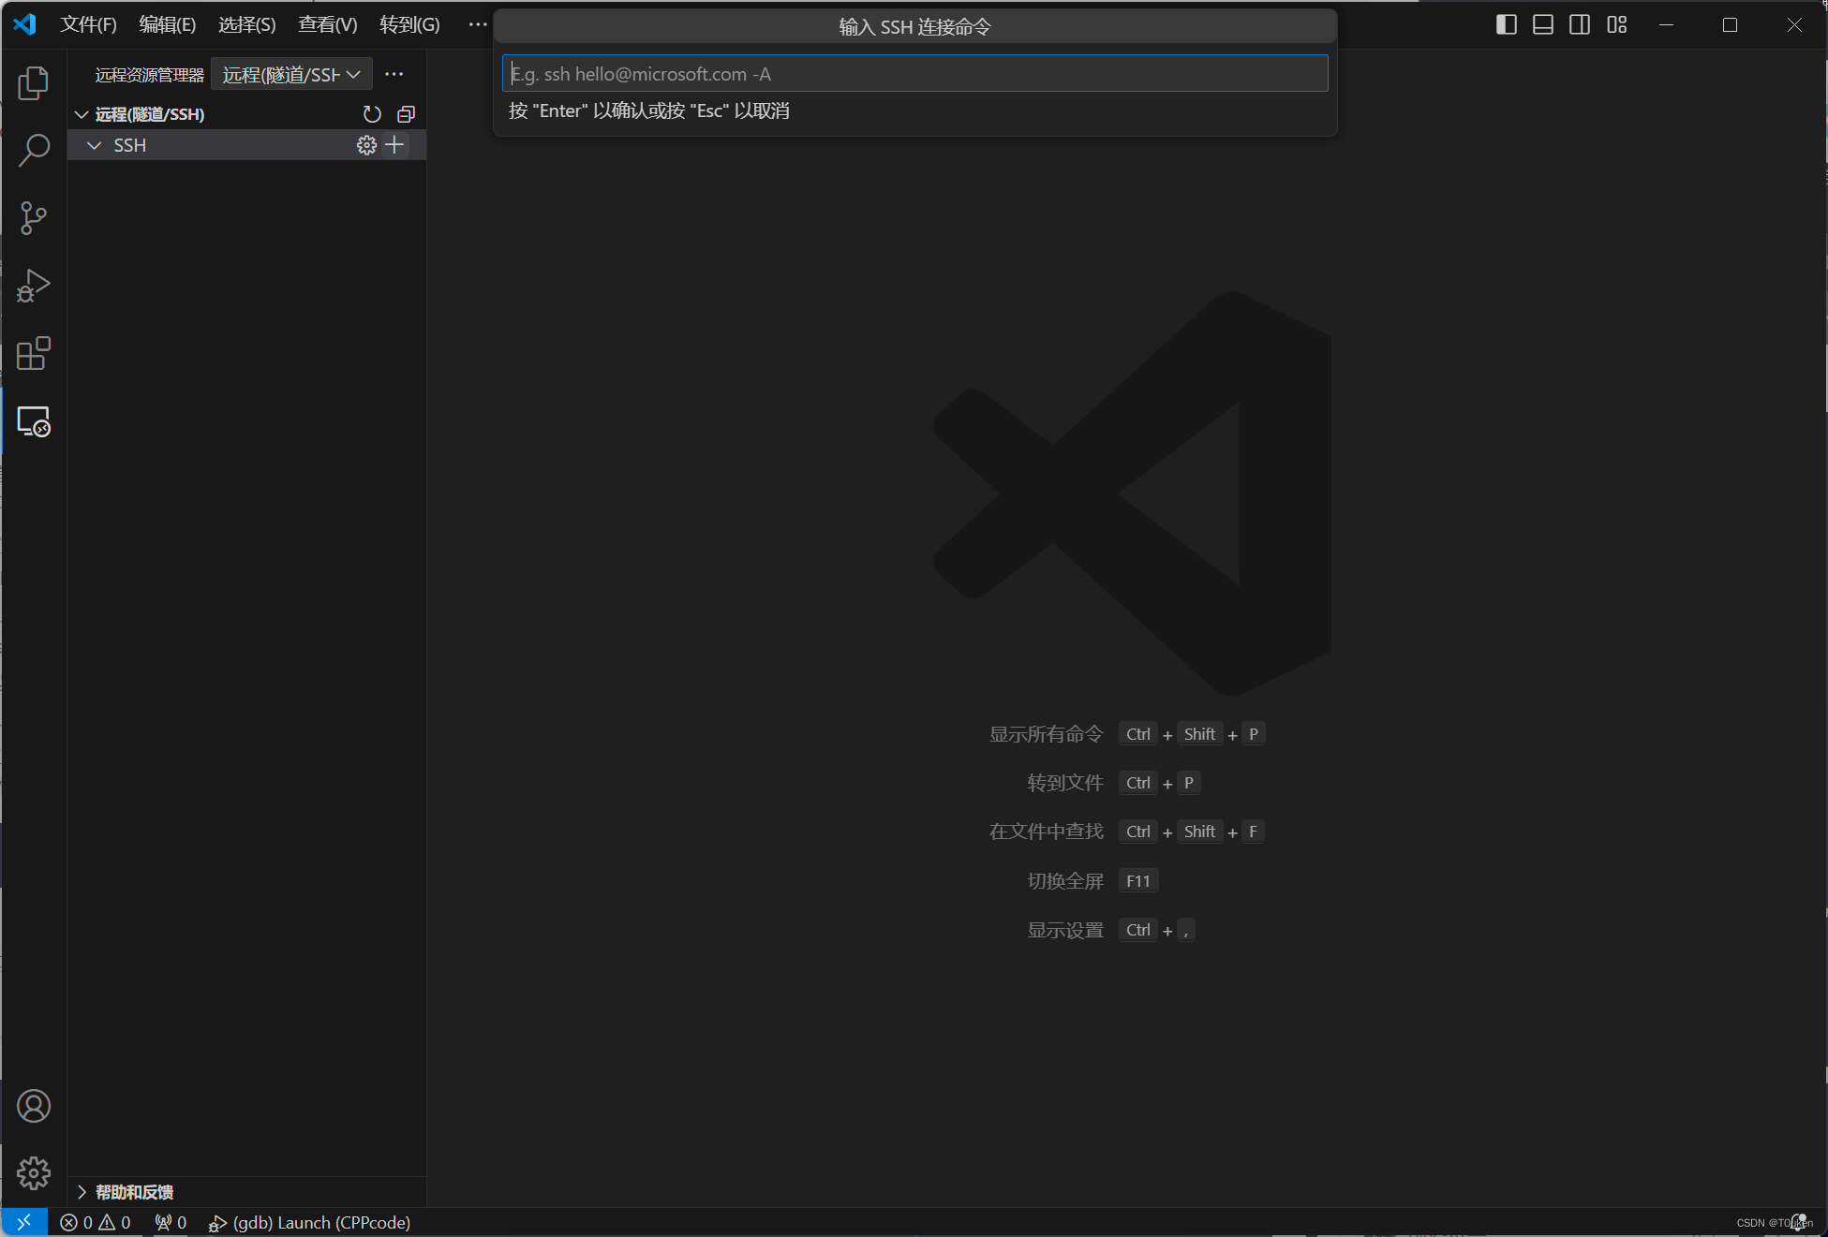The width and height of the screenshot is (1828, 1237).
Task: Open the remote type dropdown 远程(隧道/SSH)
Action: pos(291,74)
